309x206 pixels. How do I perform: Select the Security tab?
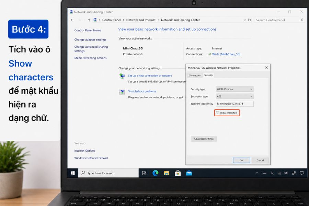pos(208,75)
